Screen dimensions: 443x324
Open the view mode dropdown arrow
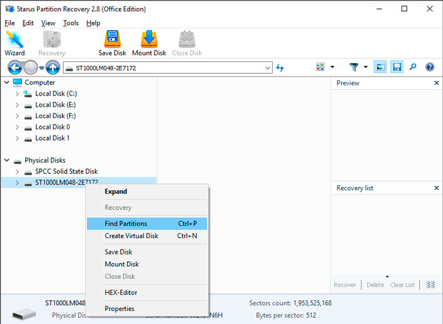coord(332,67)
